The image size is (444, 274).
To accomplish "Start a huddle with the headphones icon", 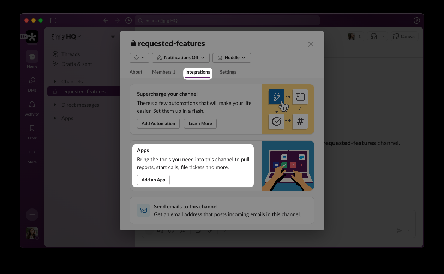I will [374, 36].
